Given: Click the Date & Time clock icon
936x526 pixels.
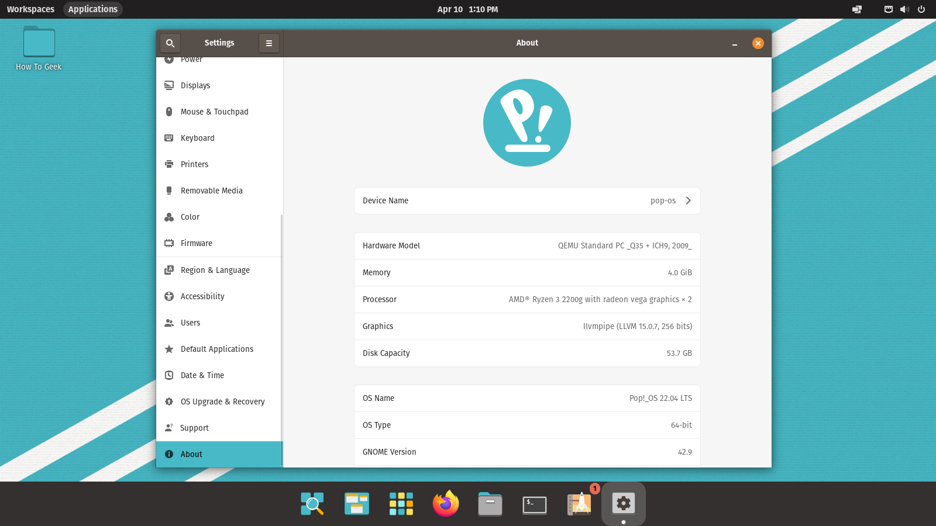Looking at the screenshot, I should pyautogui.click(x=169, y=375).
